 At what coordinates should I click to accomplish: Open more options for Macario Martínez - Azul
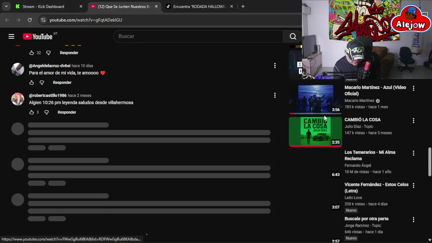(x=413, y=88)
